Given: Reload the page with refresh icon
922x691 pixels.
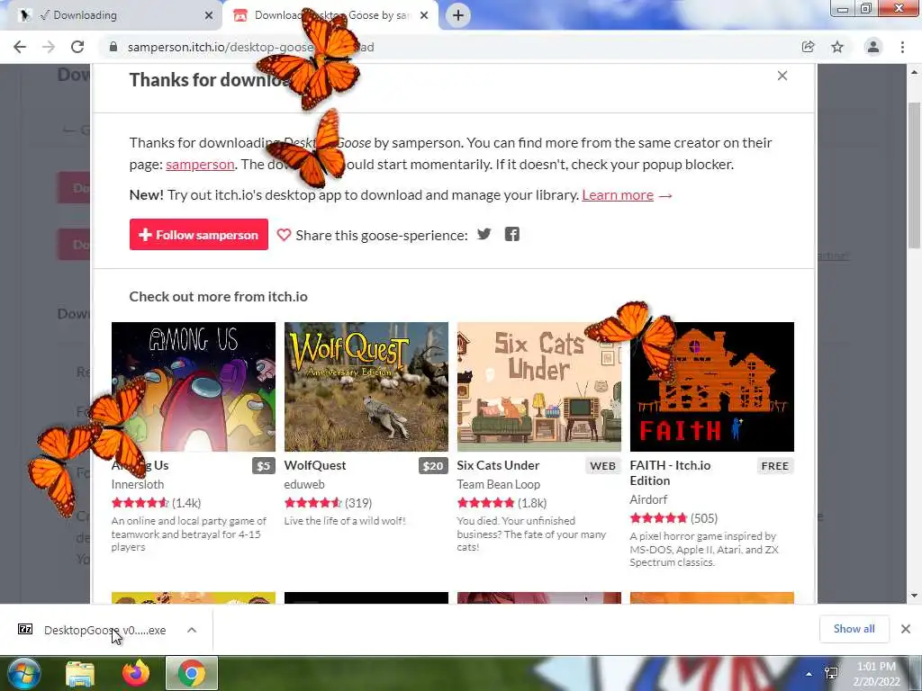Looking at the screenshot, I should (x=77, y=47).
